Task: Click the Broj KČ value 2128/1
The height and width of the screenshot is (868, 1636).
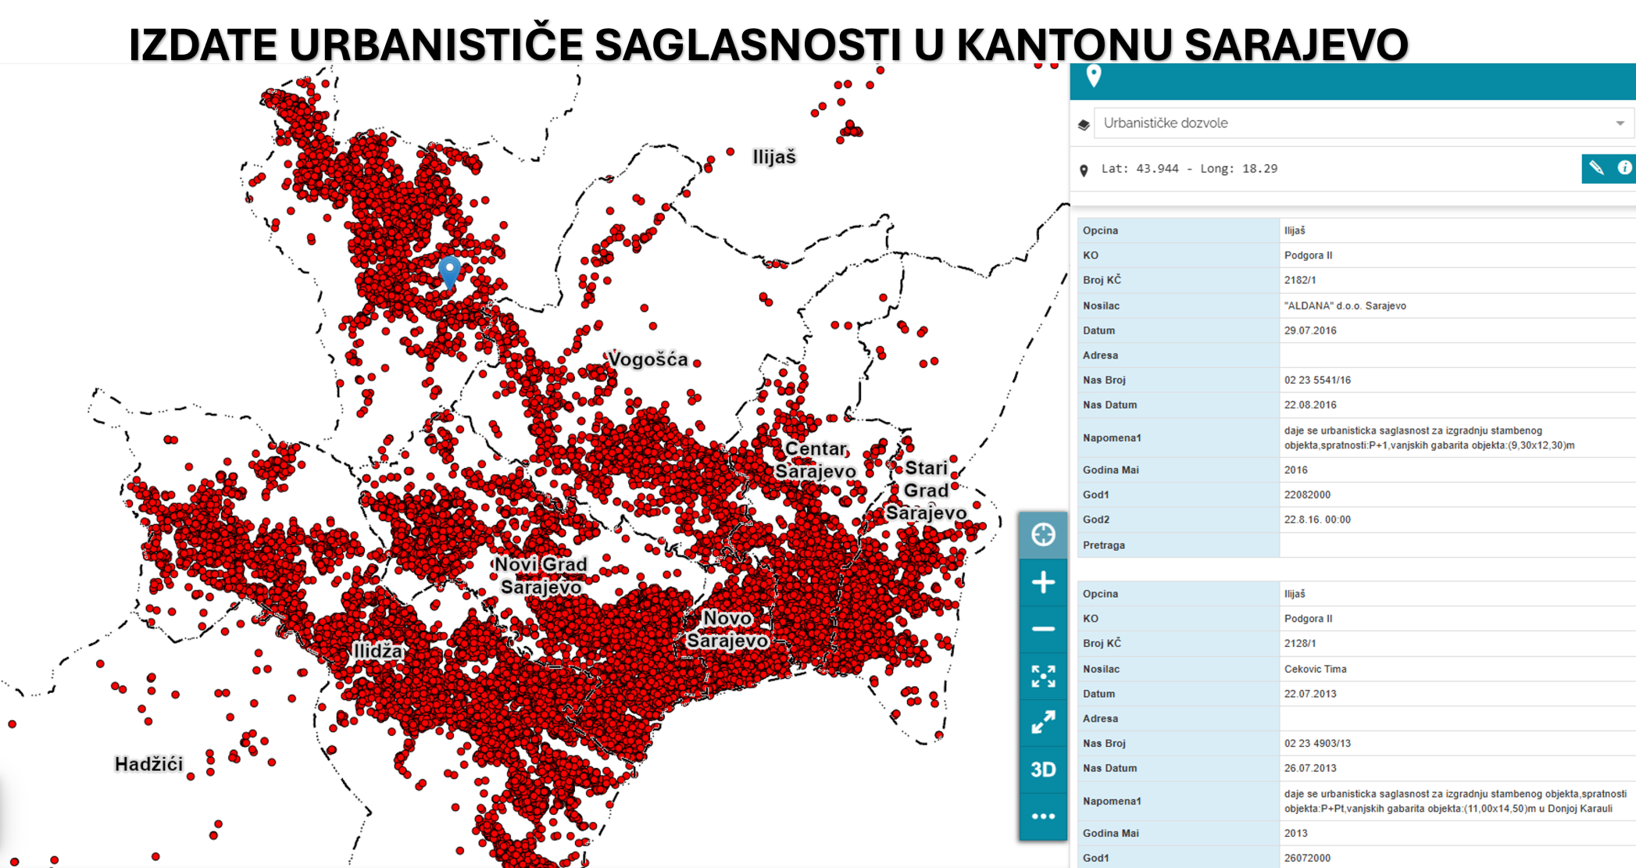Action: [1300, 643]
